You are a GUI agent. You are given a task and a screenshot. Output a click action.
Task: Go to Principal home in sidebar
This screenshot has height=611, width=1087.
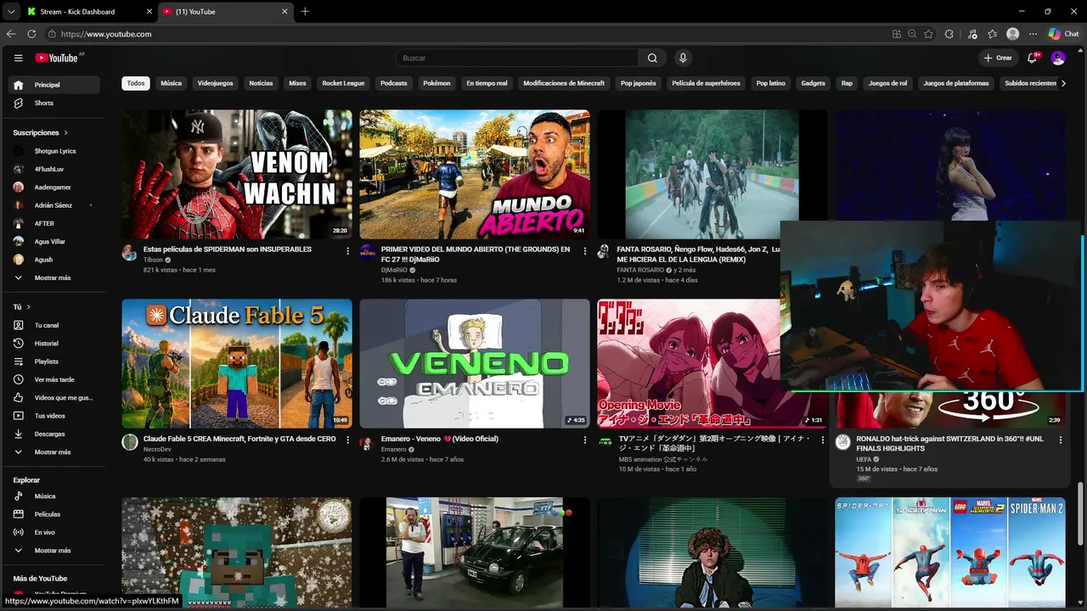pyautogui.click(x=55, y=85)
